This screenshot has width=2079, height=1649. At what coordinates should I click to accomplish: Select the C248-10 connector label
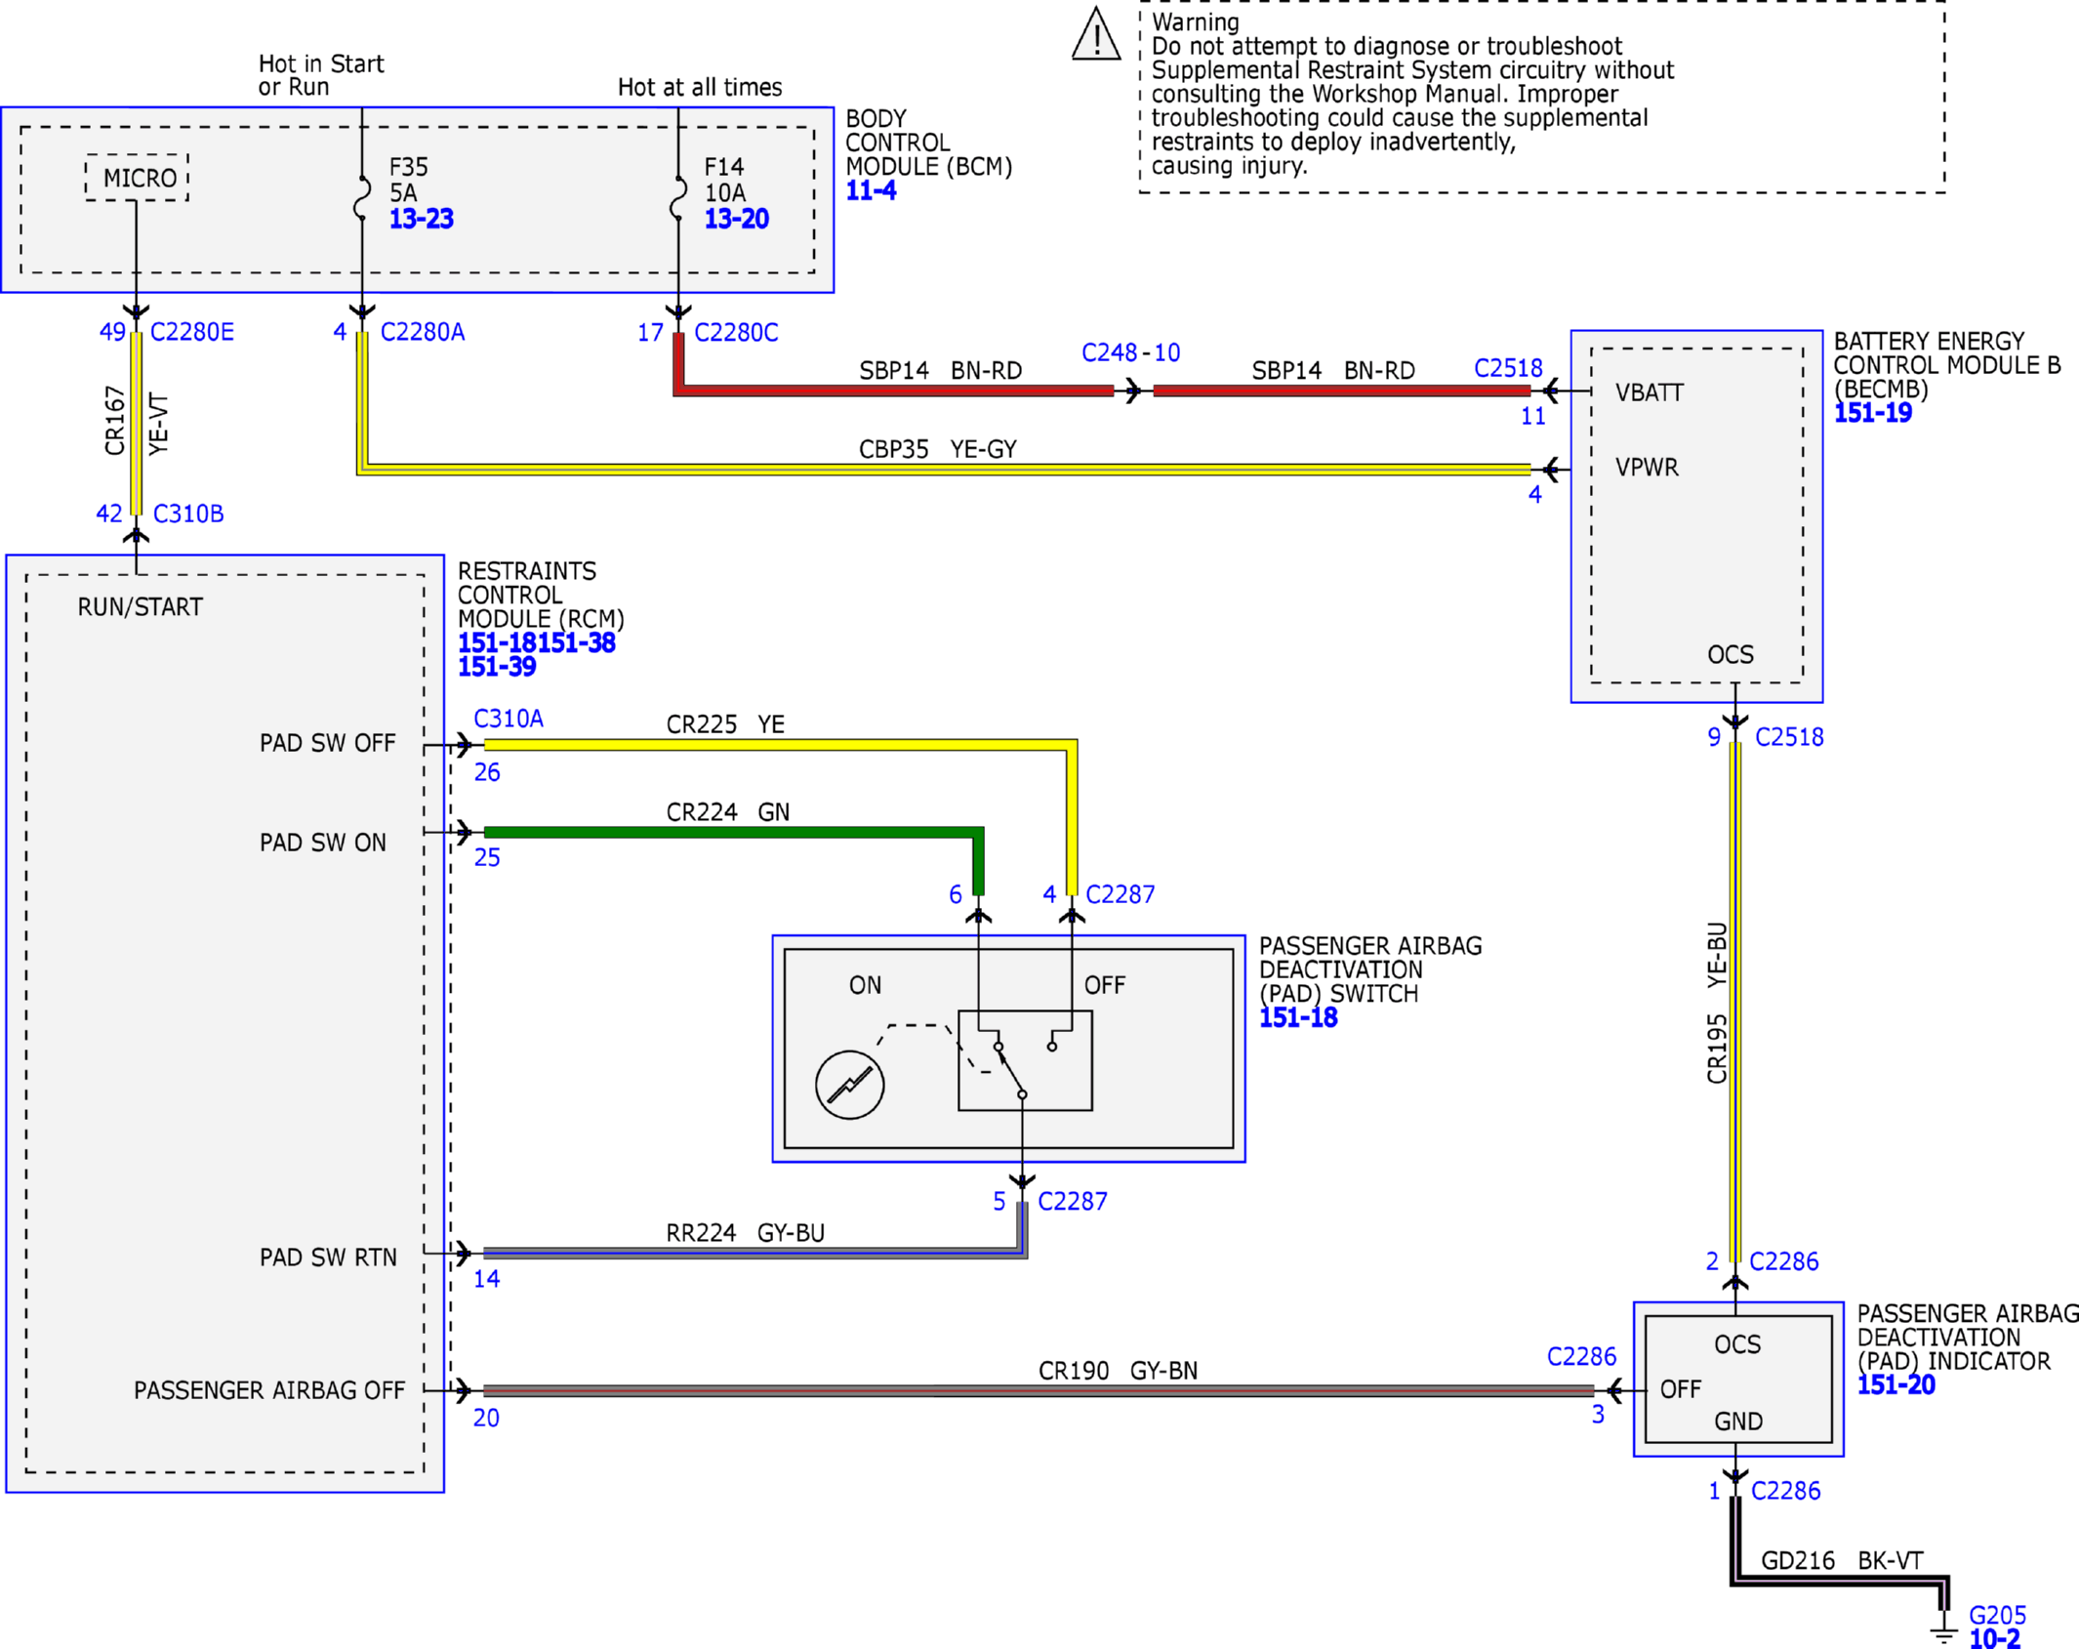click(1130, 352)
